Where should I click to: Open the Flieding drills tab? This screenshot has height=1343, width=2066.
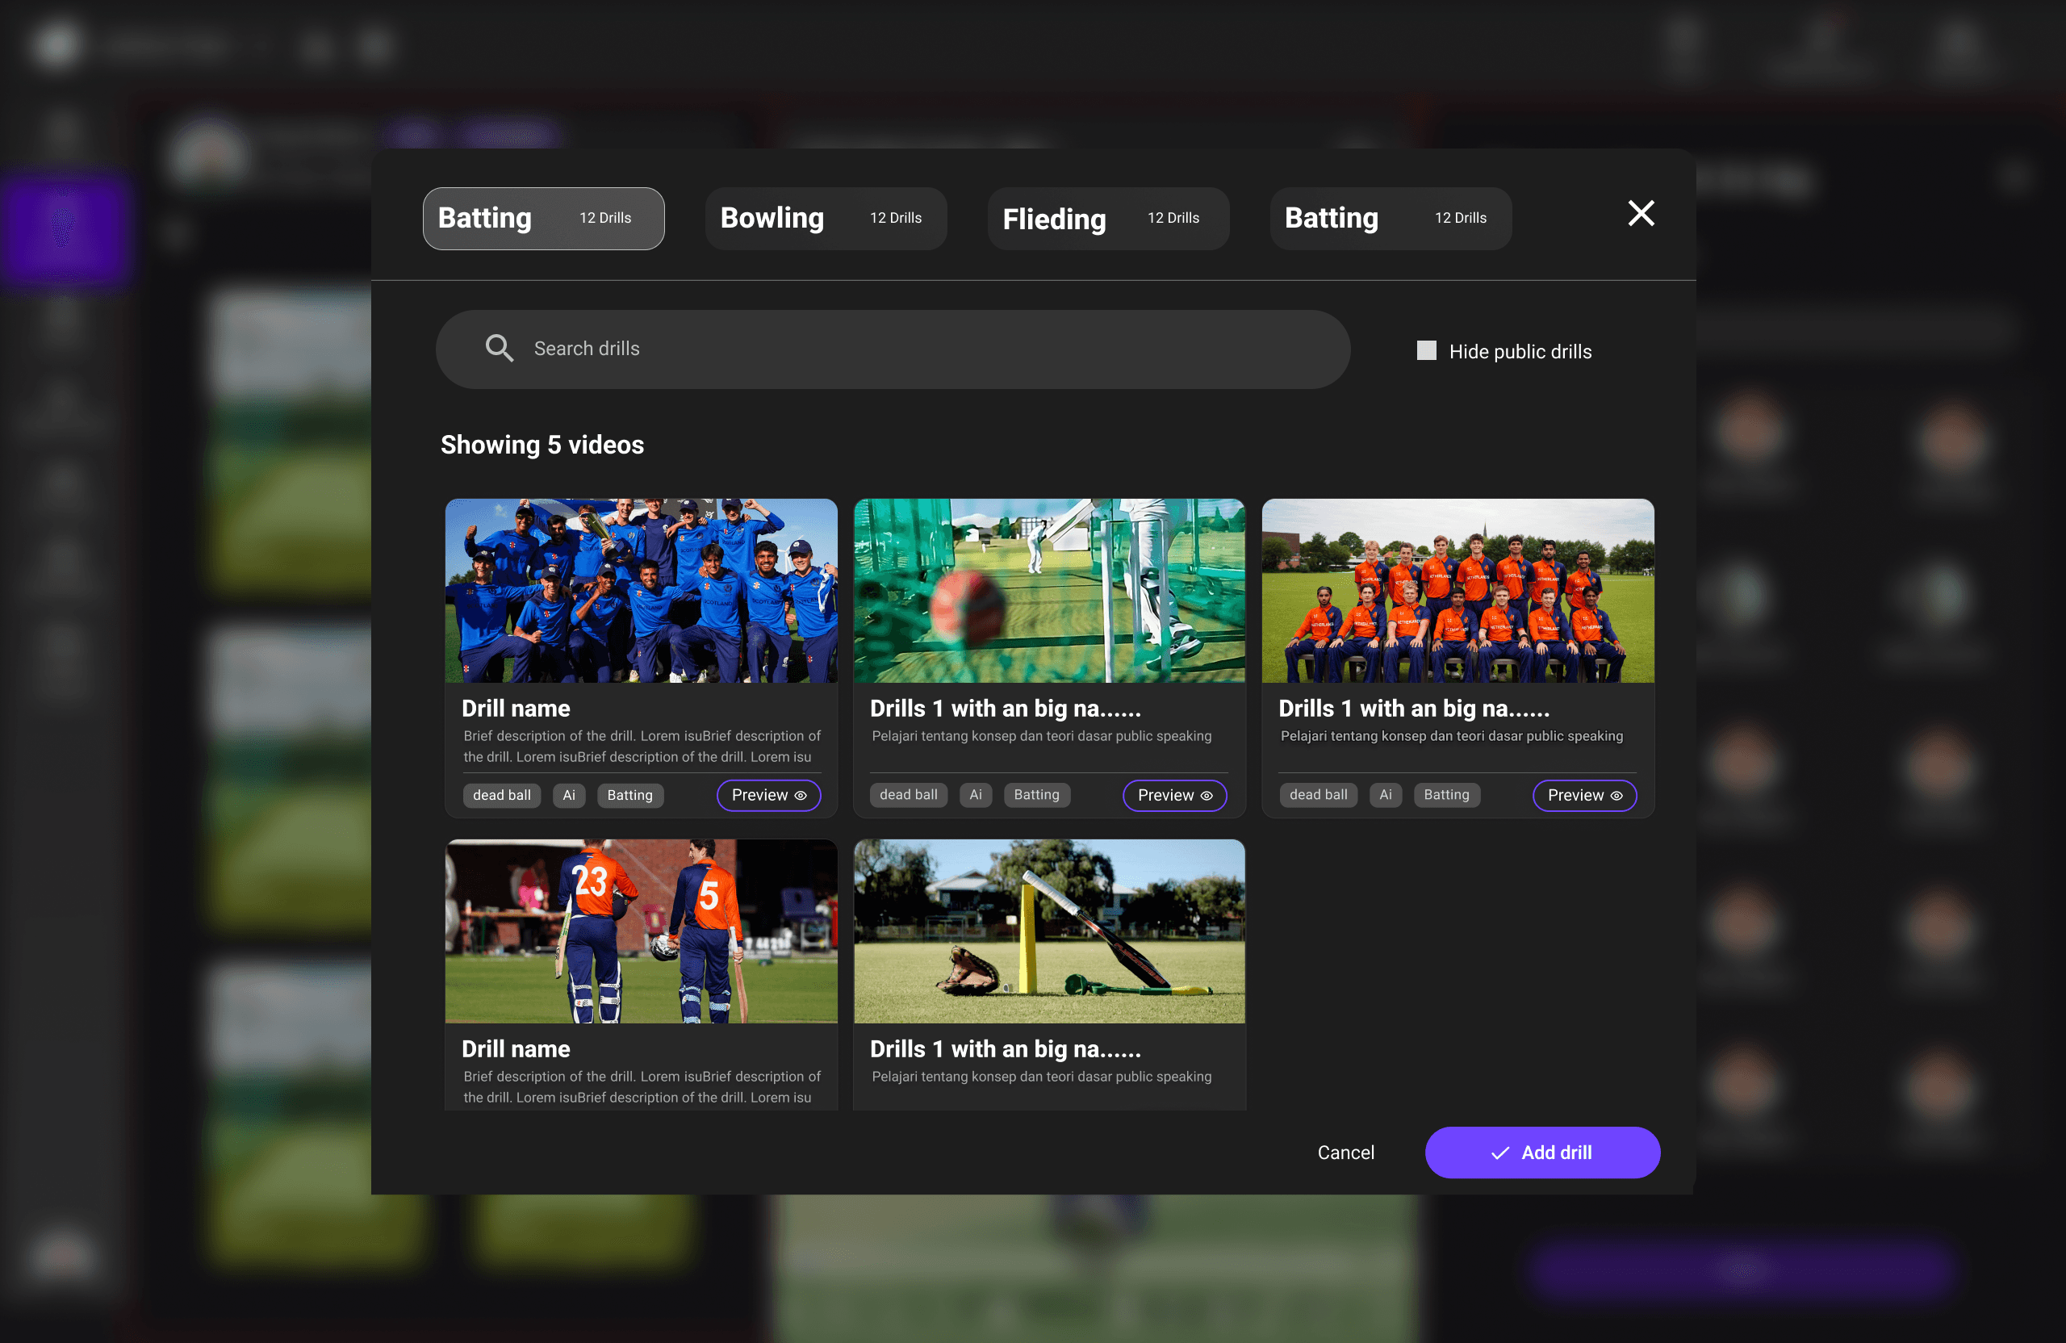click(1108, 218)
